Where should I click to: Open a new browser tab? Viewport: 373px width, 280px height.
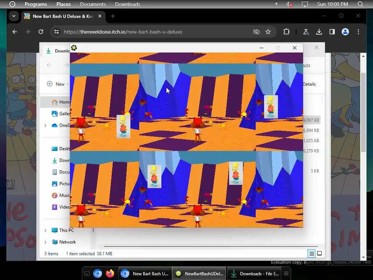[x=113, y=16]
